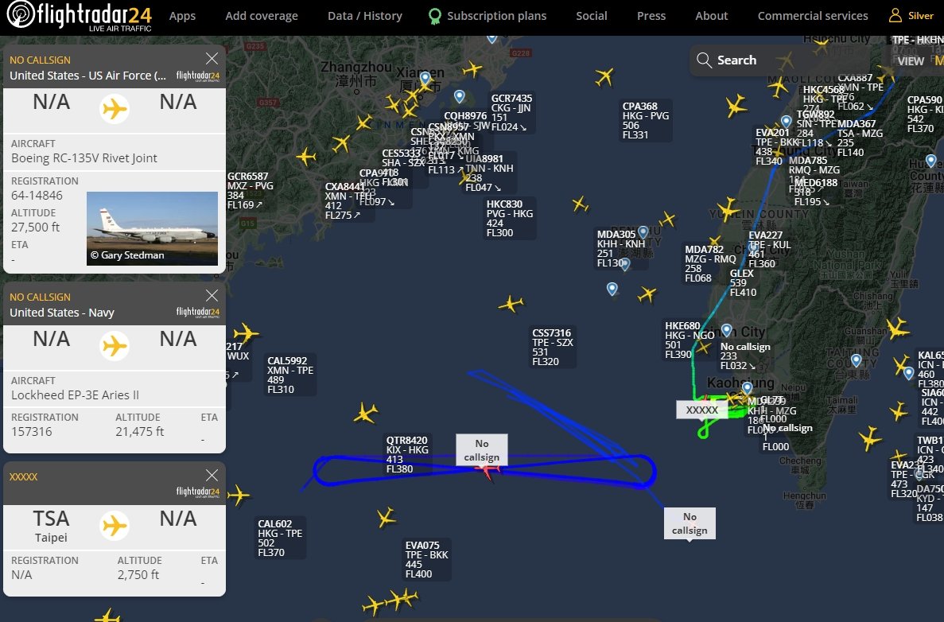The width and height of the screenshot is (944, 622).
Task: Click registration 157316 in Navy panel
Action: click(31, 432)
